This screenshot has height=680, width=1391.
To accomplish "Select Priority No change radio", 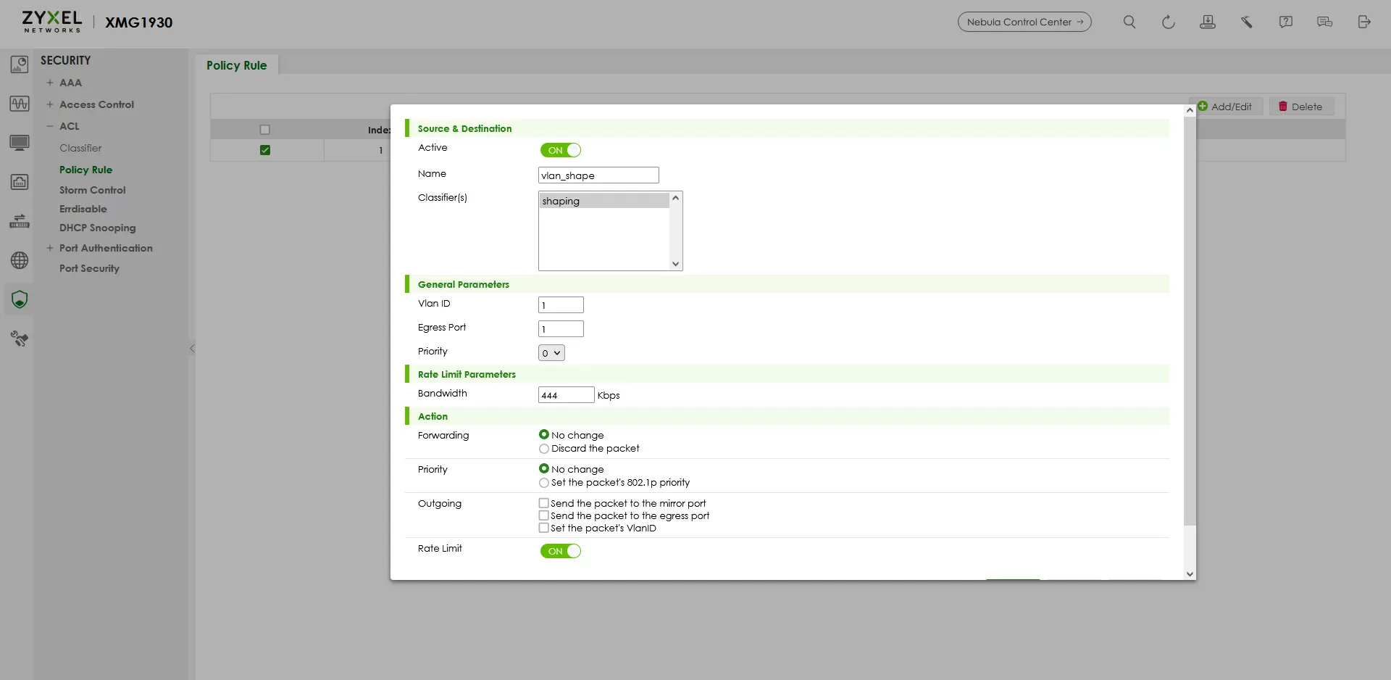I will (x=543, y=468).
